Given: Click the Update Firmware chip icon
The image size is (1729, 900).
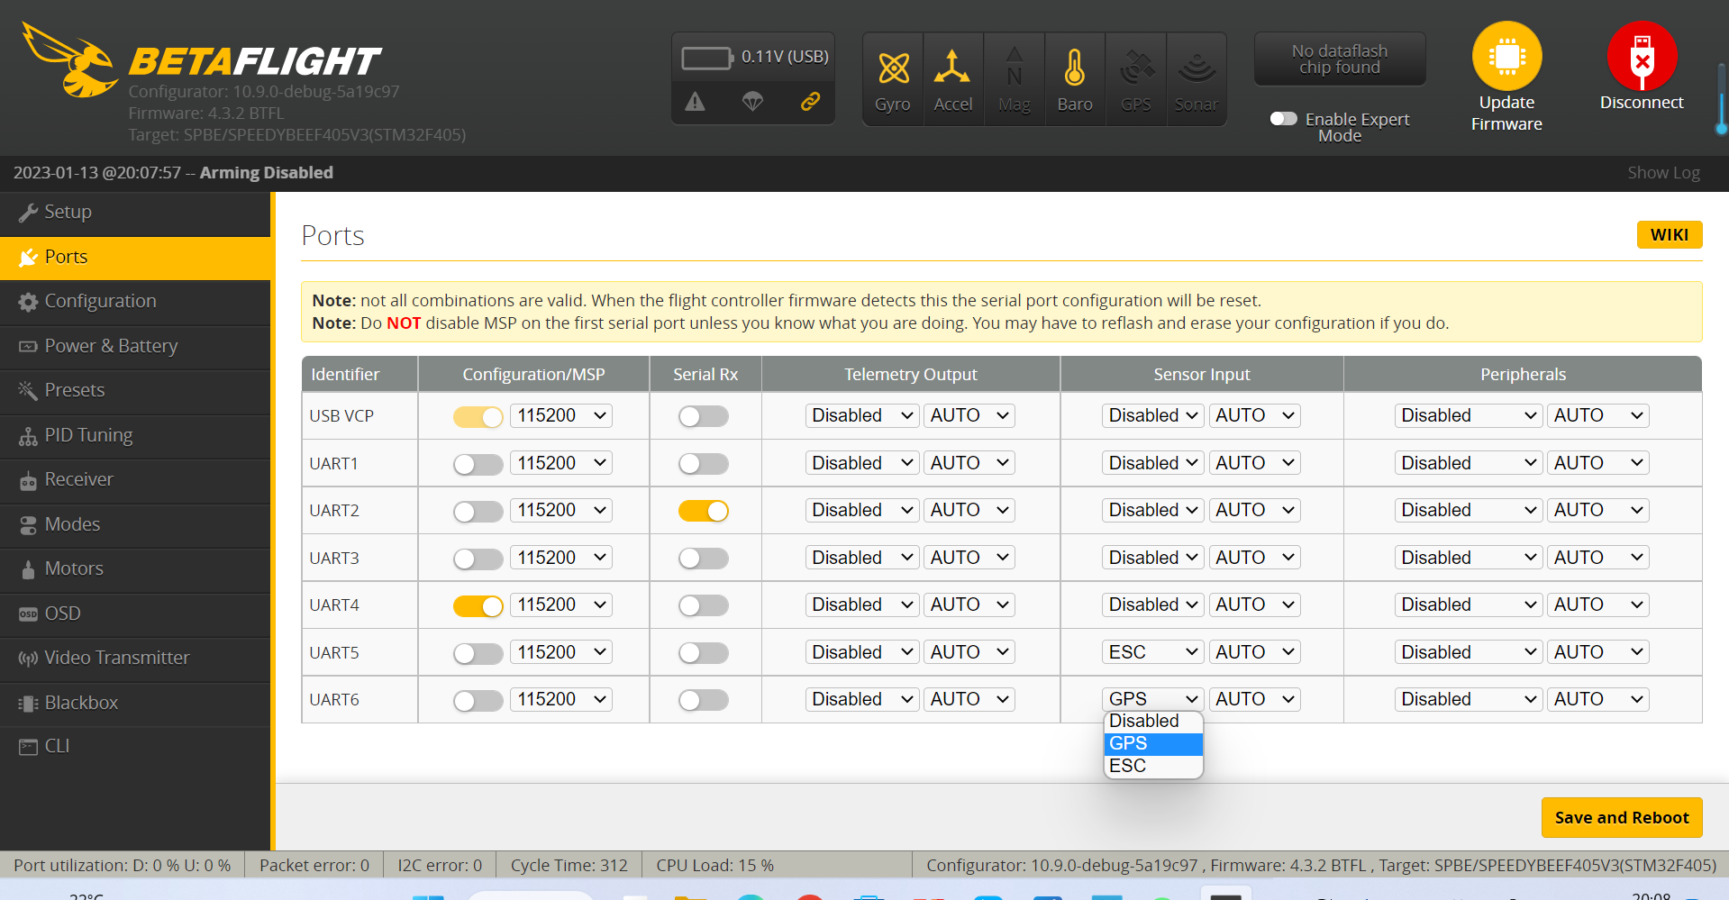Looking at the screenshot, I should 1506,56.
